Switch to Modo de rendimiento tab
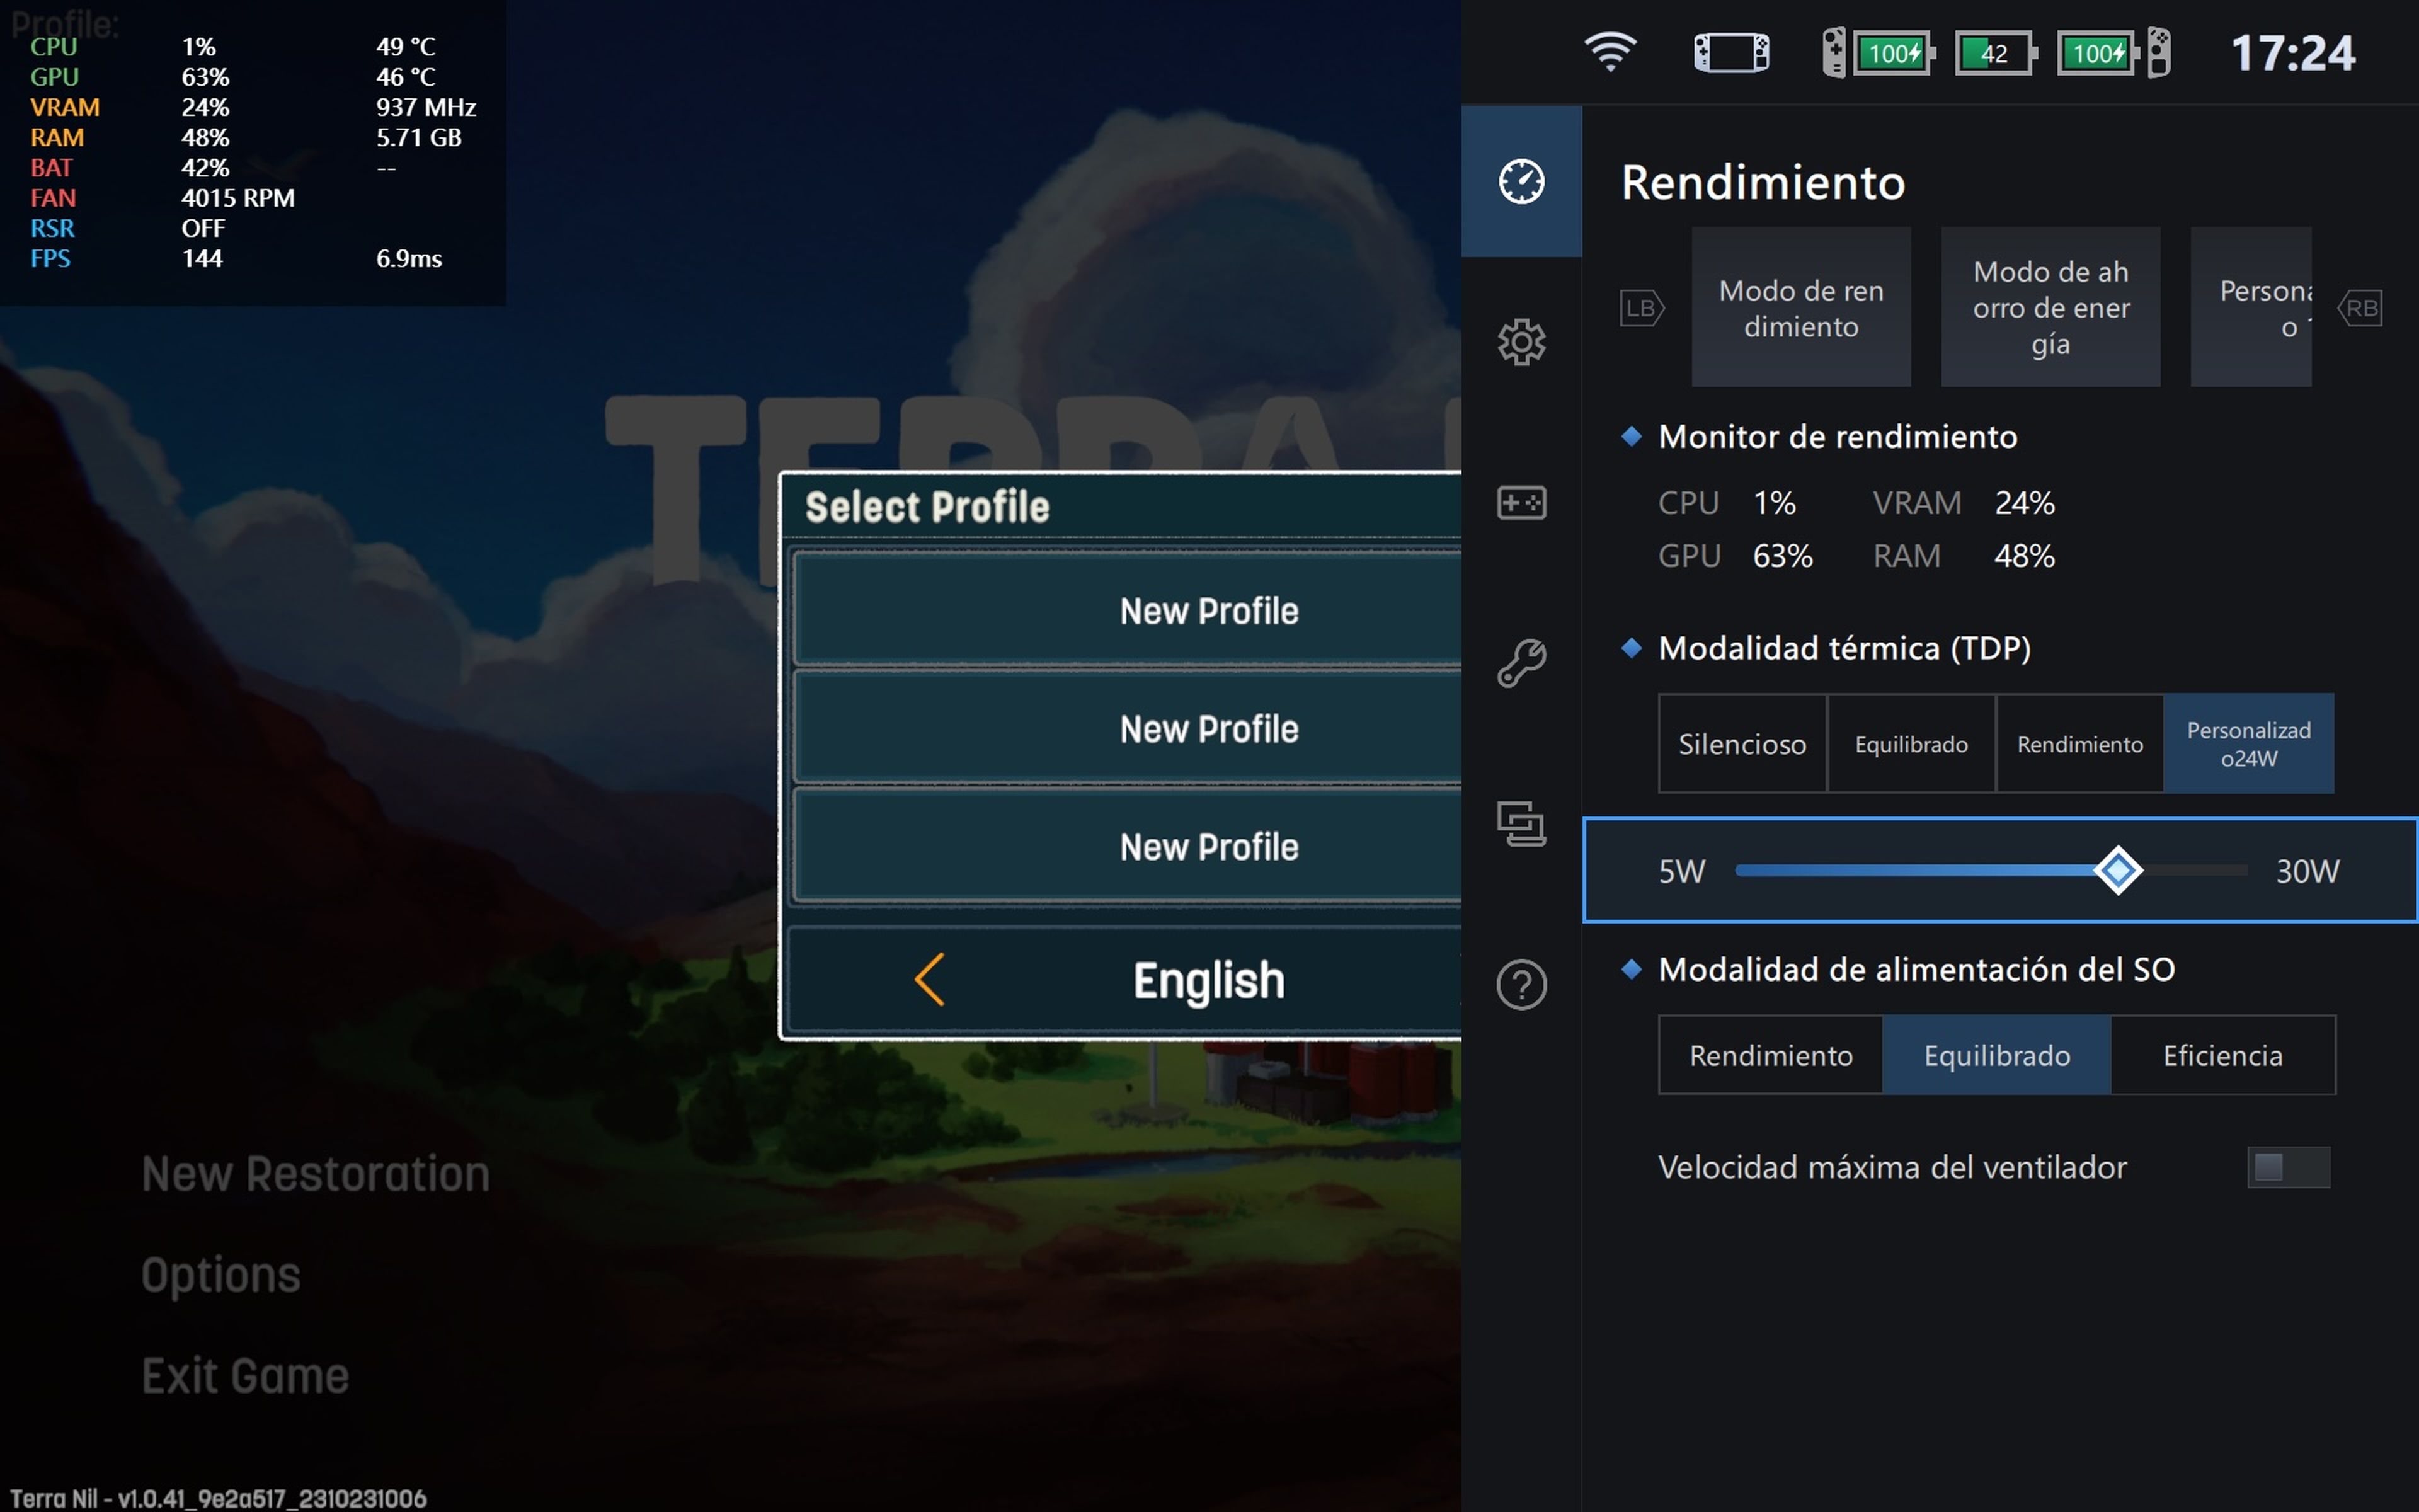Image resolution: width=2419 pixels, height=1512 pixels. [1800, 307]
